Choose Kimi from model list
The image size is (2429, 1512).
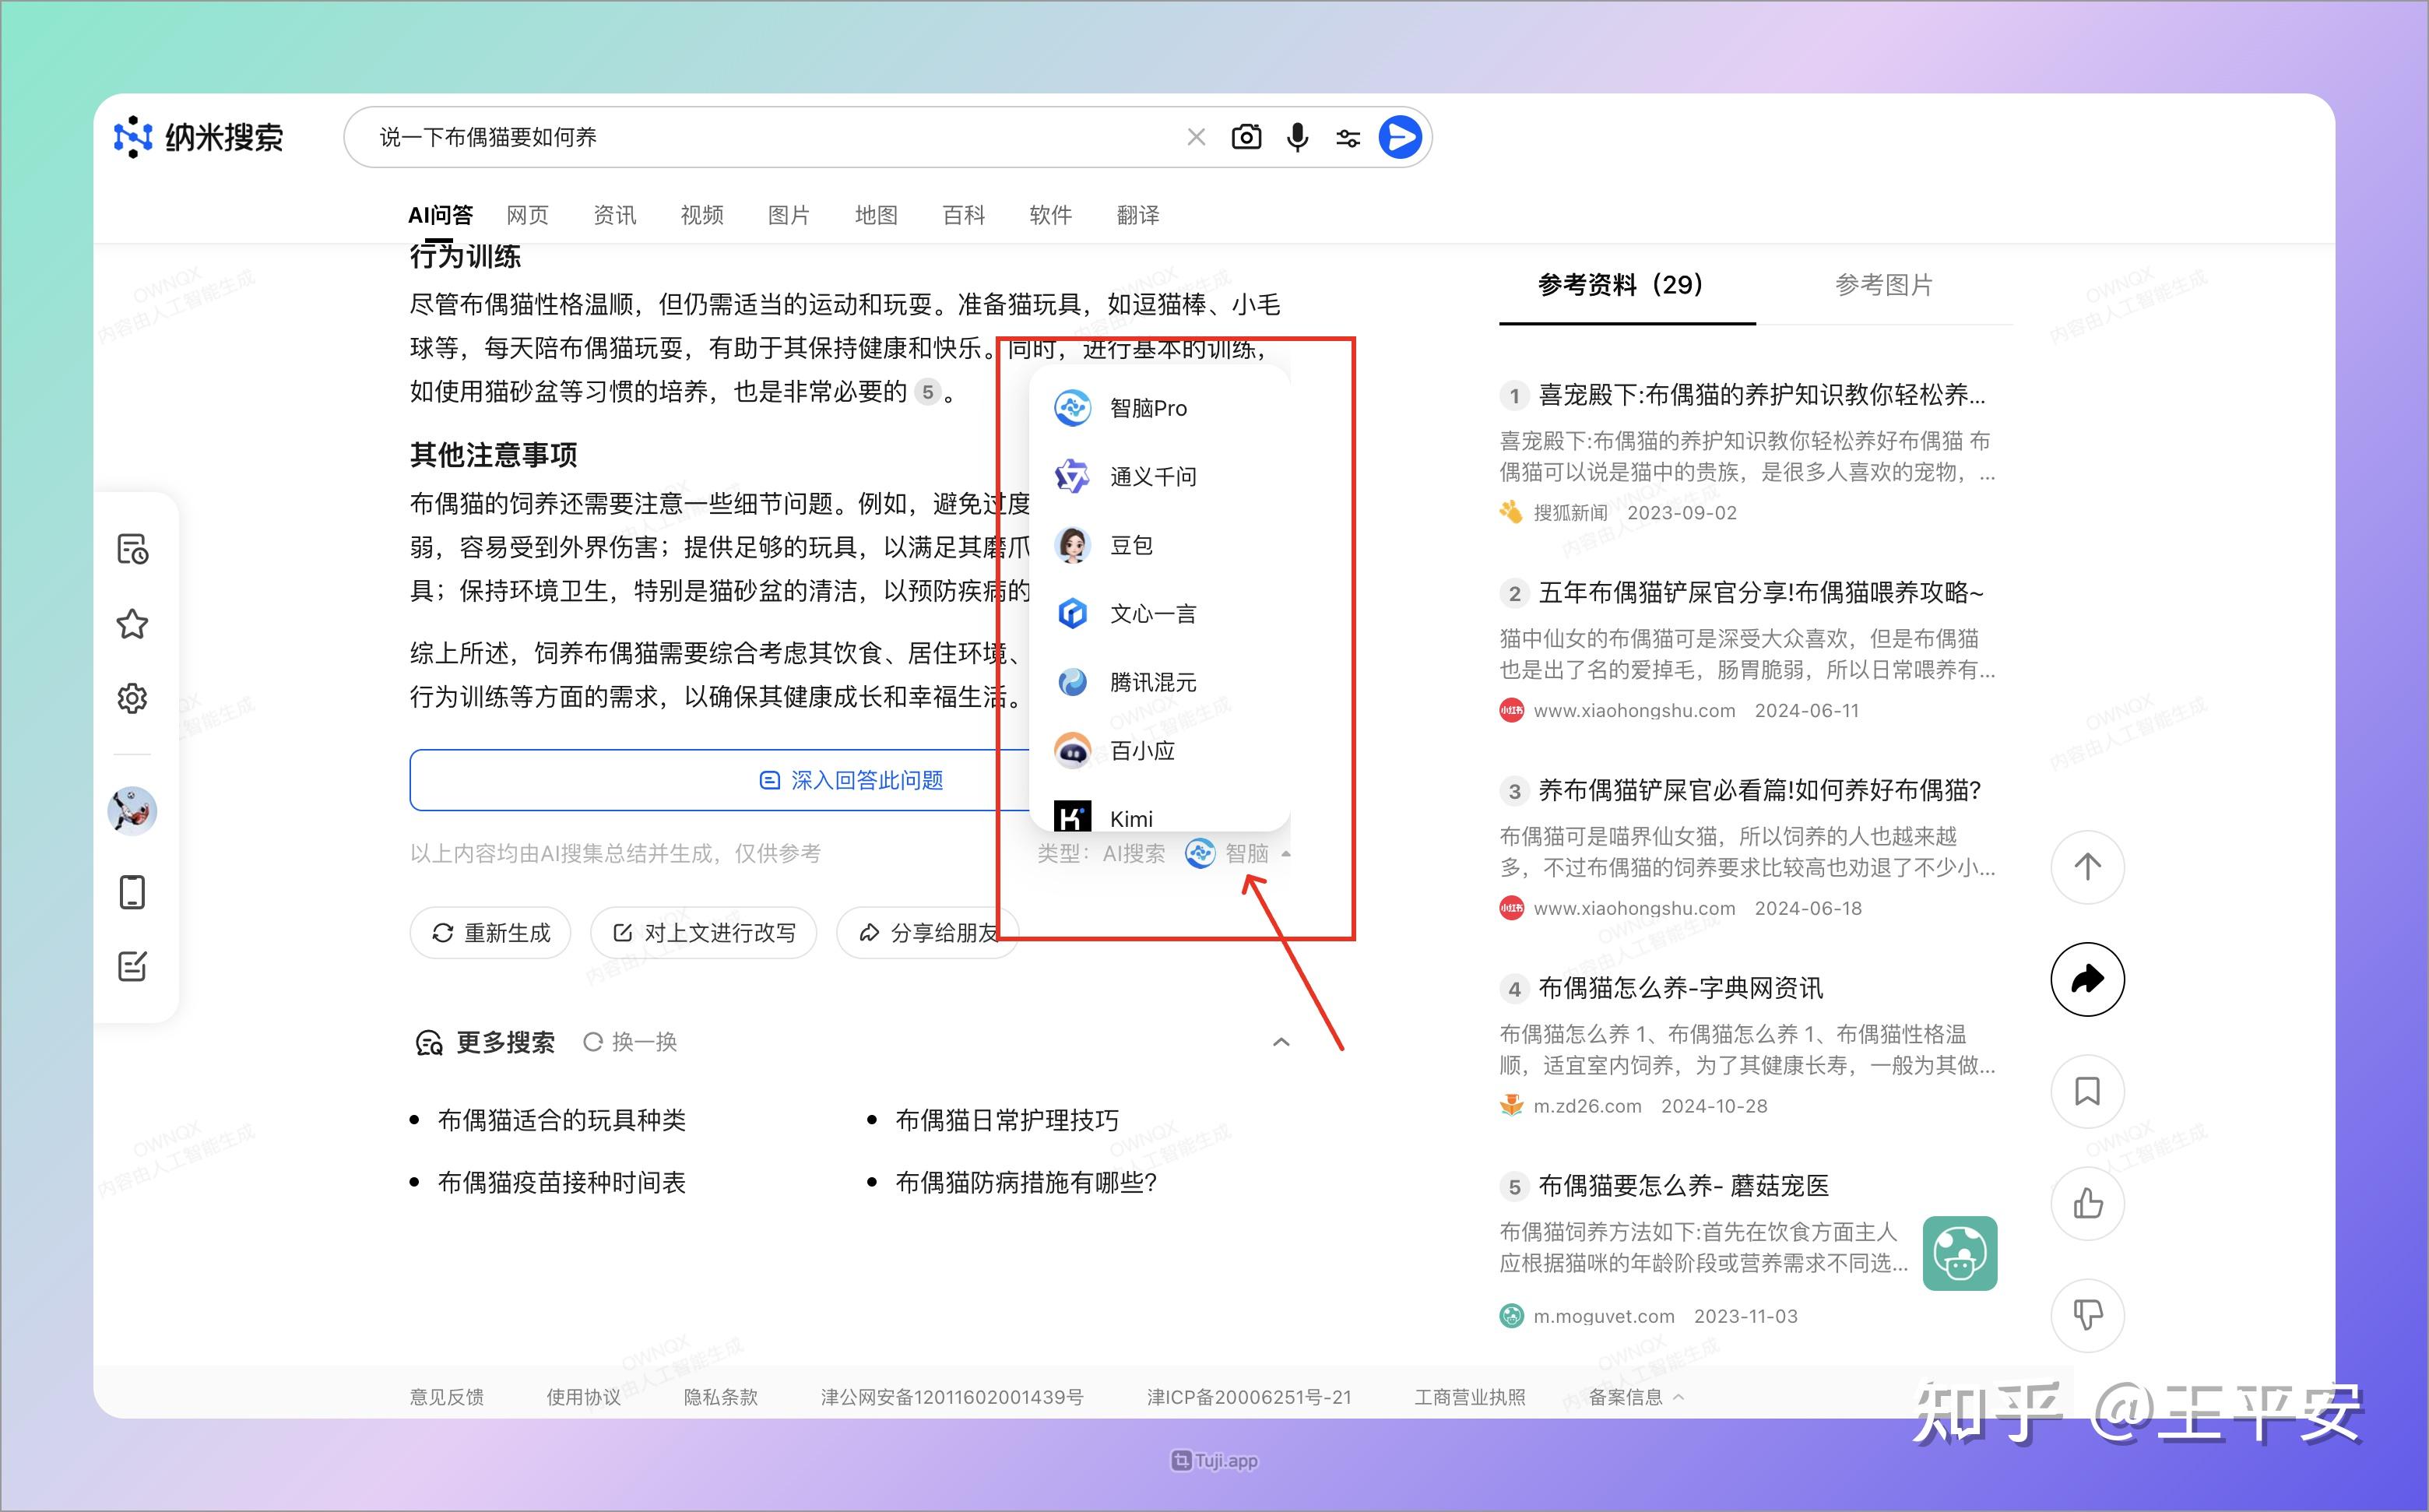point(1160,817)
